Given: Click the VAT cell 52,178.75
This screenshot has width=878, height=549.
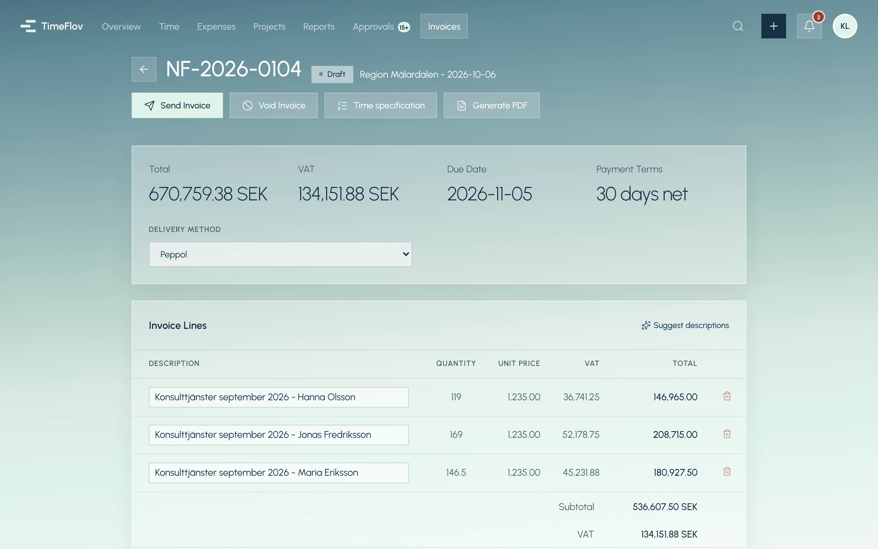Looking at the screenshot, I should tap(581, 435).
